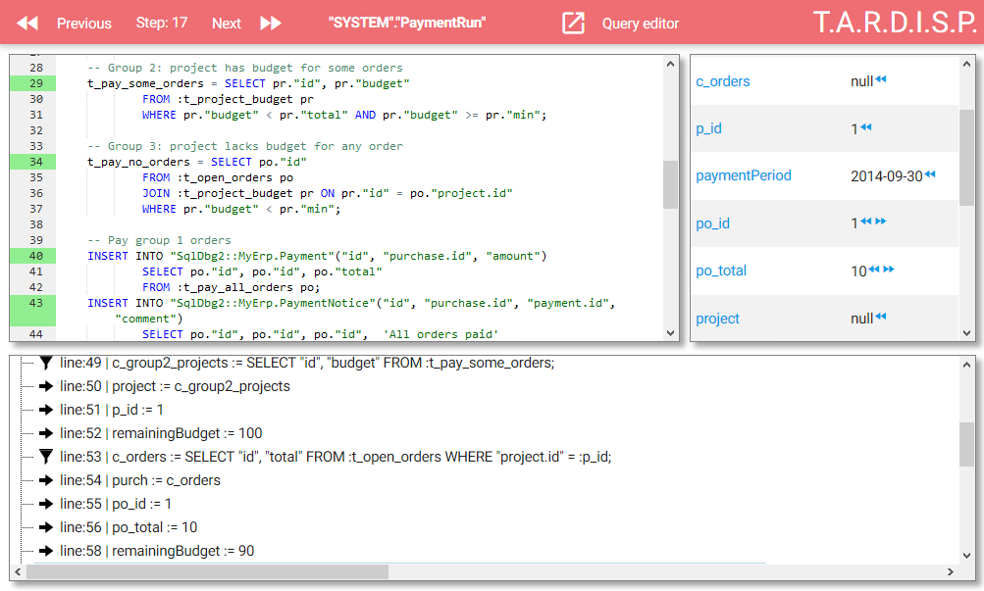The image size is (984, 591).
Task: Click right arrow of trace horizontal scrollbar
Action: point(950,571)
